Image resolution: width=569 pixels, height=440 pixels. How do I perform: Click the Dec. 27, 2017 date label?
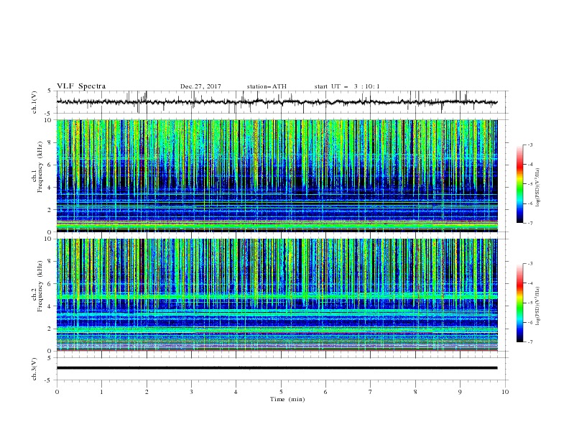200,86
